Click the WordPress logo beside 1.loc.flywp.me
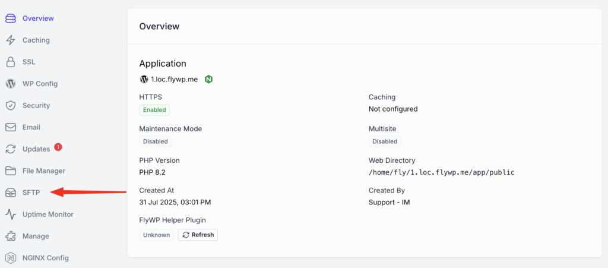Viewport: 608px width, 268px height. (144, 79)
